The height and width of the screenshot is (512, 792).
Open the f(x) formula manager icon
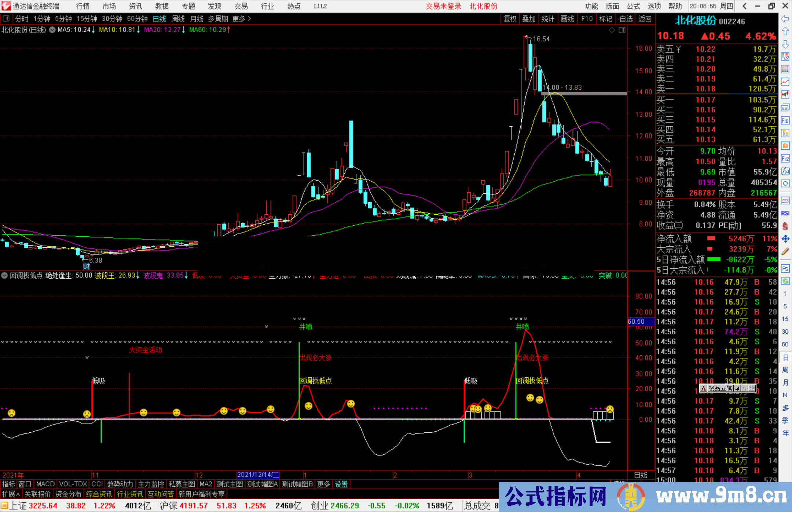785,171
